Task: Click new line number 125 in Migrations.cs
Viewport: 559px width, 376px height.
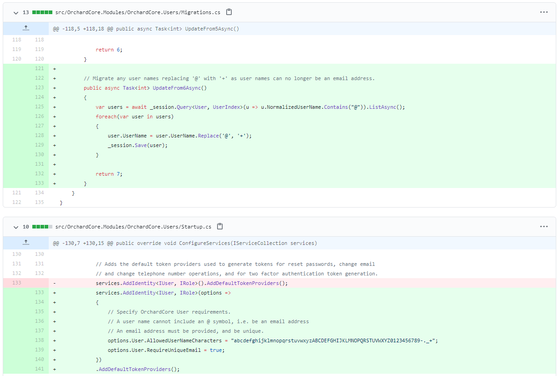Action: [39, 107]
